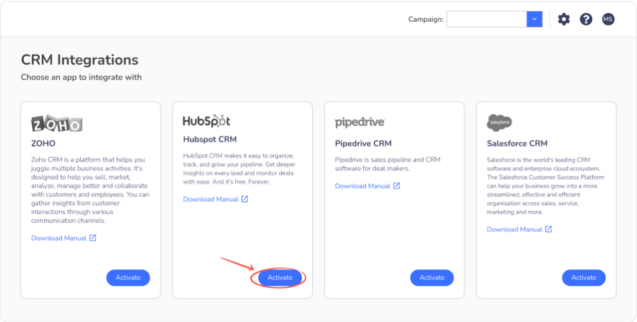Activate the Salesforce CRM integration
The height and width of the screenshot is (322, 637).
tap(584, 277)
